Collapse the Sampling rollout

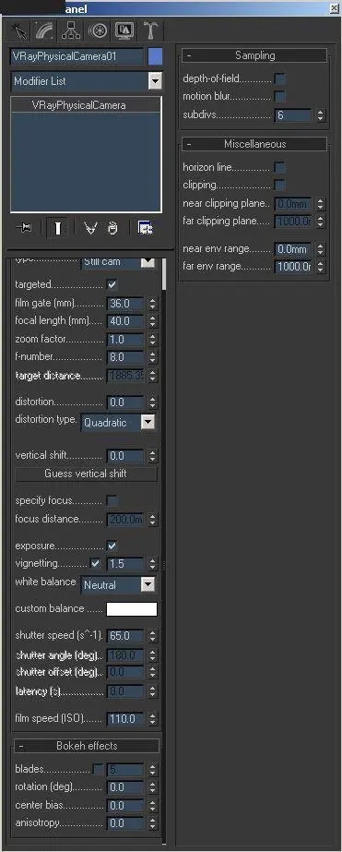(254, 55)
